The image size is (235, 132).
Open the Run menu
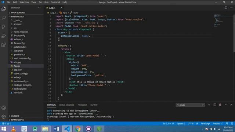tap(47, 2)
